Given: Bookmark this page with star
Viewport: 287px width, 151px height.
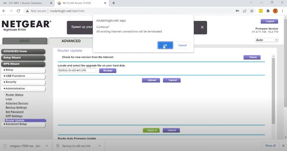Looking at the screenshot, I should pyautogui.click(x=252, y=11).
